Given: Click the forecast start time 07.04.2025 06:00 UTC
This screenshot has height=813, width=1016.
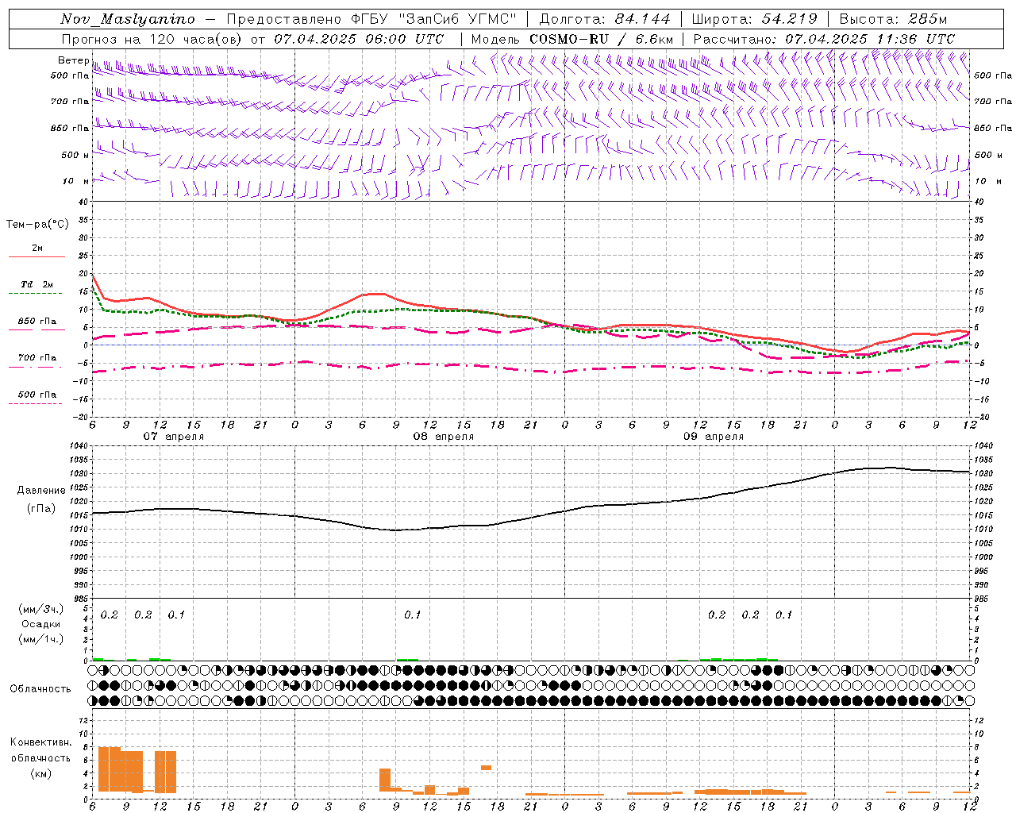Looking at the screenshot, I should [359, 39].
